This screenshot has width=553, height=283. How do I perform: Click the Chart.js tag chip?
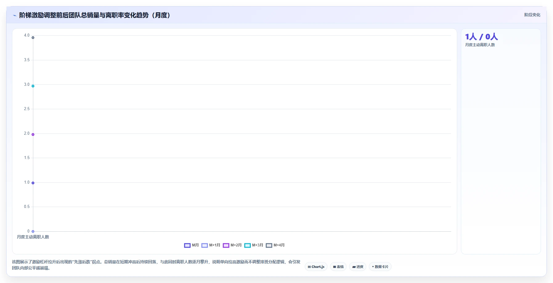click(316, 267)
